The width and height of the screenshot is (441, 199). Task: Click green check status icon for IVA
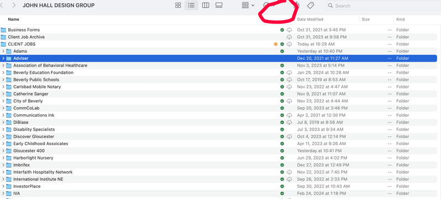tap(282, 194)
